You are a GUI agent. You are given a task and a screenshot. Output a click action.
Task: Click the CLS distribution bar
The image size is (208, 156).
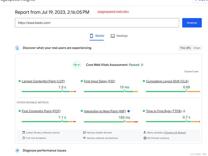[173, 91]
